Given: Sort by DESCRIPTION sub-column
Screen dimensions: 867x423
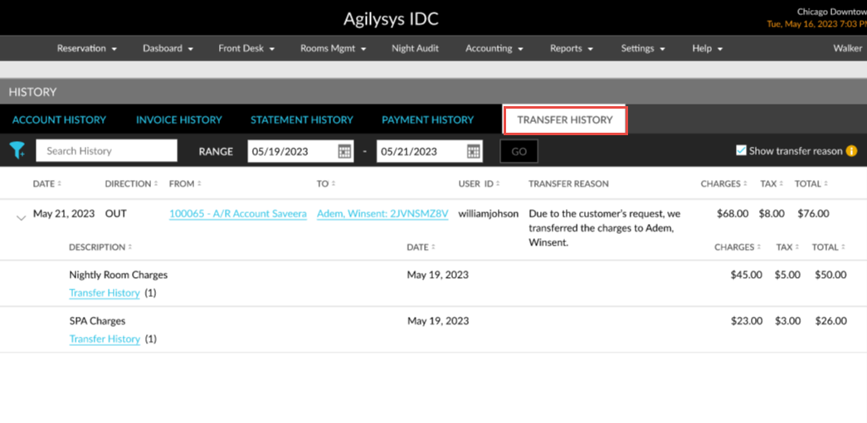Looking at the screenshot, I should [x=100, y=247].
